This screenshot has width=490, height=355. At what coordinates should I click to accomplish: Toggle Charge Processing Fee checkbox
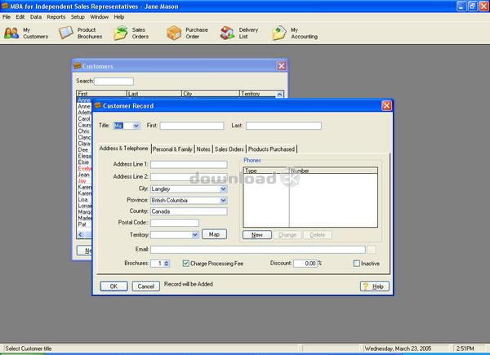pos(186,264)
